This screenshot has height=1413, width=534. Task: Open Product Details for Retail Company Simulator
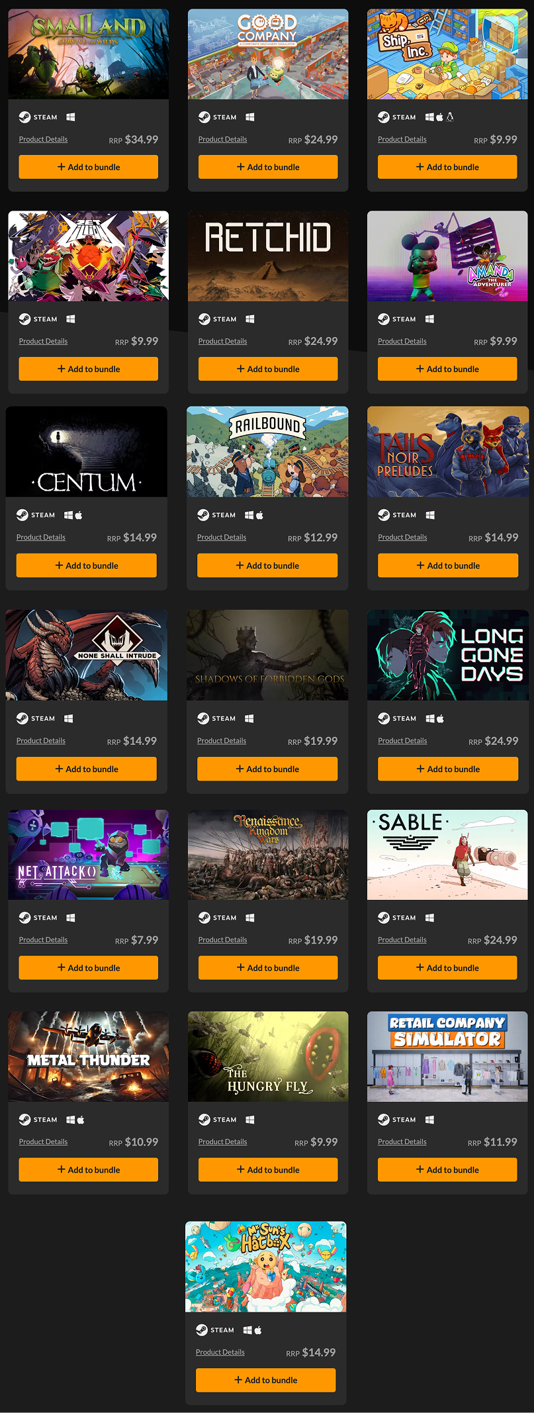402,1142
